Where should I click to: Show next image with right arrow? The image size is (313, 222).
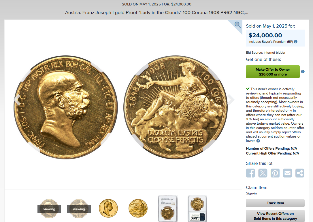point(231,99)
